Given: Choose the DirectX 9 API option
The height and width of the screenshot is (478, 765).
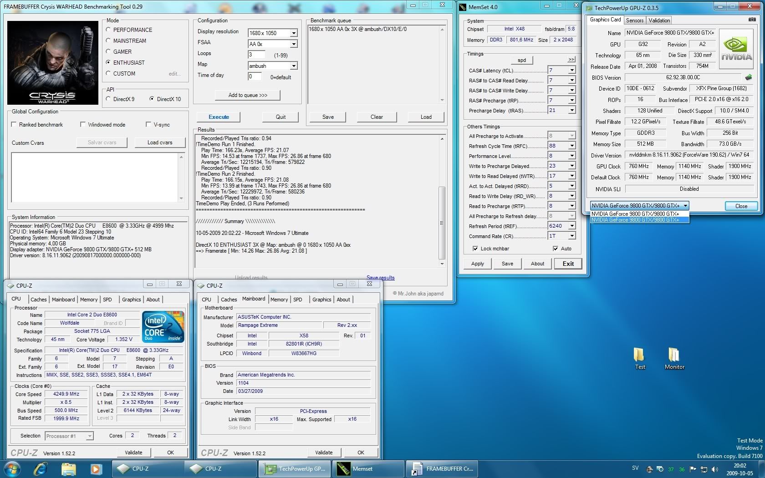Looking at the screenshot, I should tap(108, 99).
